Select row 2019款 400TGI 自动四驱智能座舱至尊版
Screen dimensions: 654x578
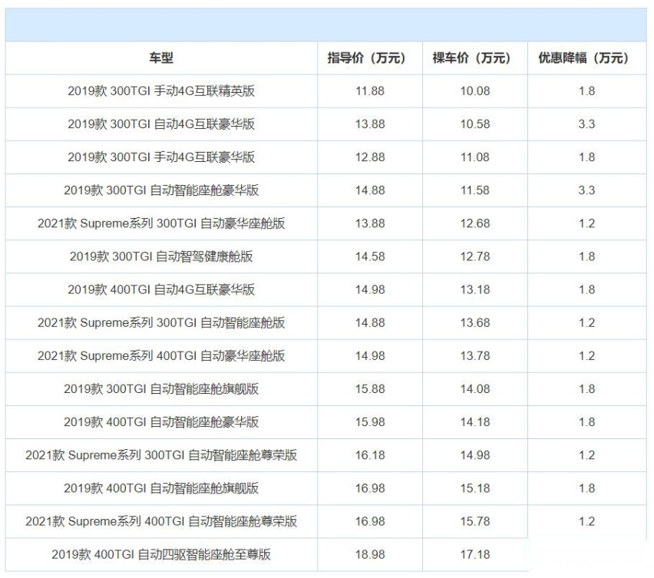325,555
